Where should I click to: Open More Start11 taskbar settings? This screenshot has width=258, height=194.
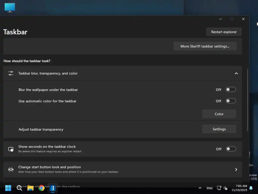coord(205,46)
